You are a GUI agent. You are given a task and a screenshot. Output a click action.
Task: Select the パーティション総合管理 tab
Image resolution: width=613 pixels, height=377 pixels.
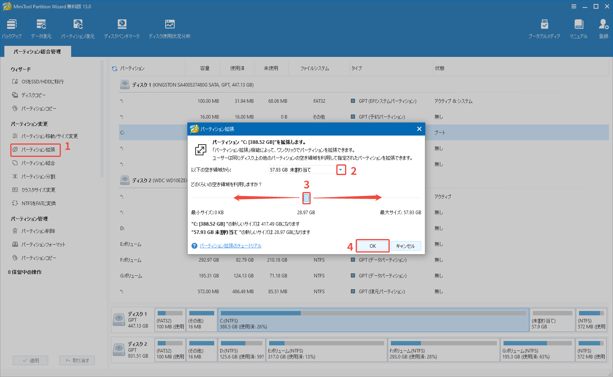coord(37,52)
